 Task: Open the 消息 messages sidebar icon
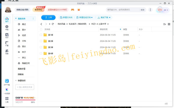tap(7, 52)
